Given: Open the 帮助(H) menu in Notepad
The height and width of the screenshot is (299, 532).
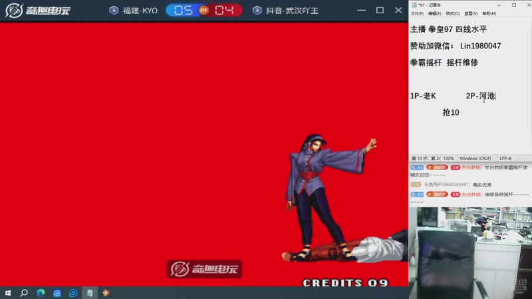Looking at the screenshot, I should pyautogui.click(x=489, y=13).
